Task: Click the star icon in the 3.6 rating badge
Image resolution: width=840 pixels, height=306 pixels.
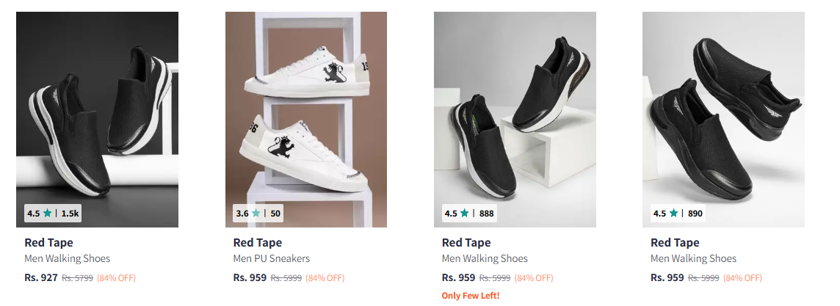Action: 256,214
